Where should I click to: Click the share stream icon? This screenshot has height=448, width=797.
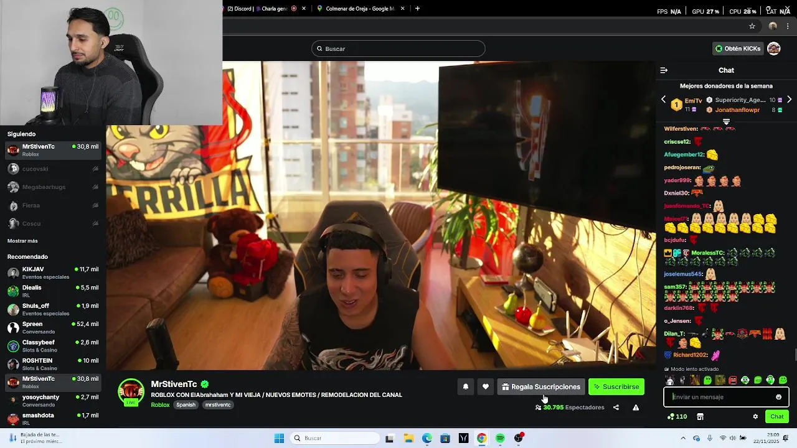tap(616, 408)
